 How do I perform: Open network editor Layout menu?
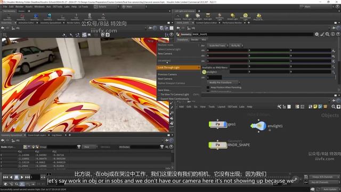point(221,107)
